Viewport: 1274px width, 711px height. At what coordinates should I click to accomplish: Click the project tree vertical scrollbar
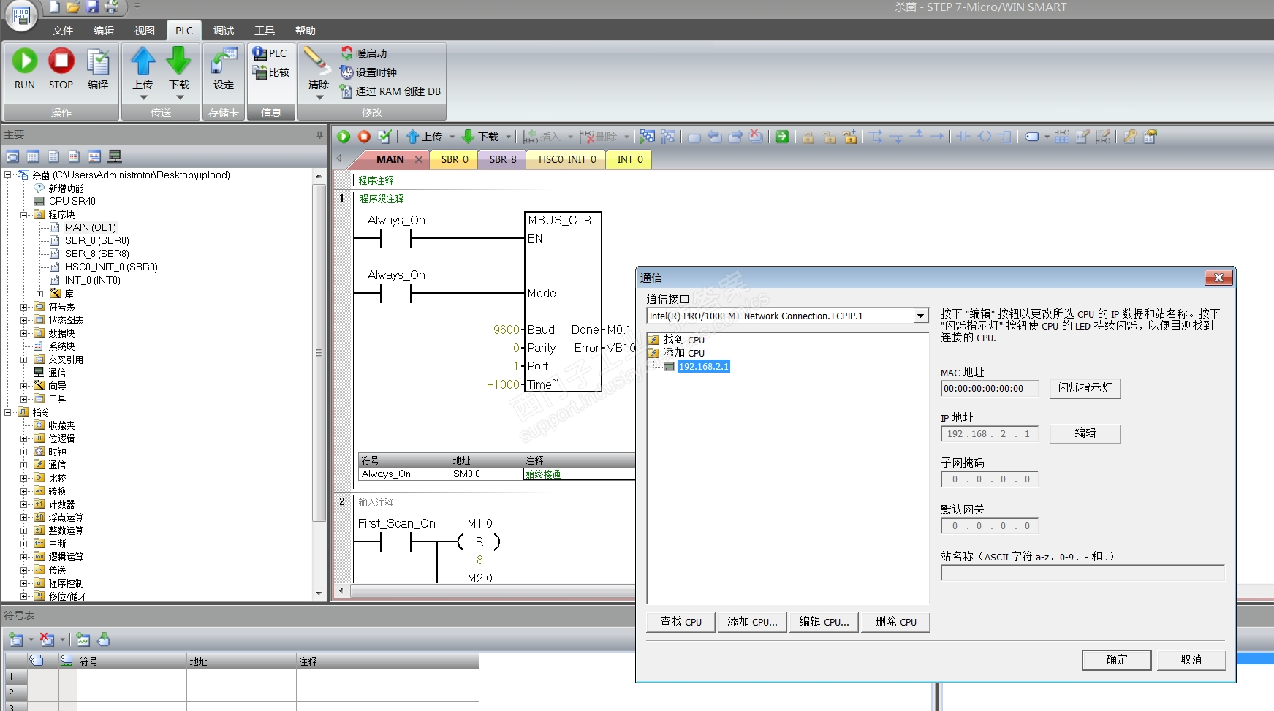(319, 353)
